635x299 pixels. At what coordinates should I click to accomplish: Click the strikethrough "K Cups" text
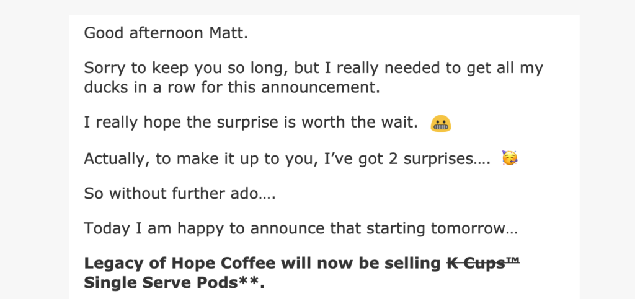click(x=476, y=264)
